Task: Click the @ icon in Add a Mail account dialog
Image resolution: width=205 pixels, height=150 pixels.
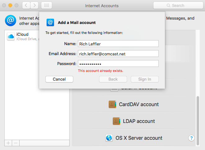Action: click(x=50, y=22)
